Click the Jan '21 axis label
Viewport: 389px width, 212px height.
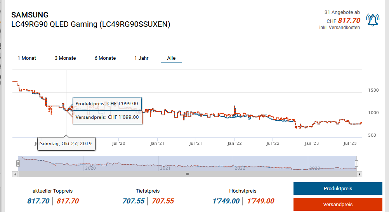click(x=157, y=143)
